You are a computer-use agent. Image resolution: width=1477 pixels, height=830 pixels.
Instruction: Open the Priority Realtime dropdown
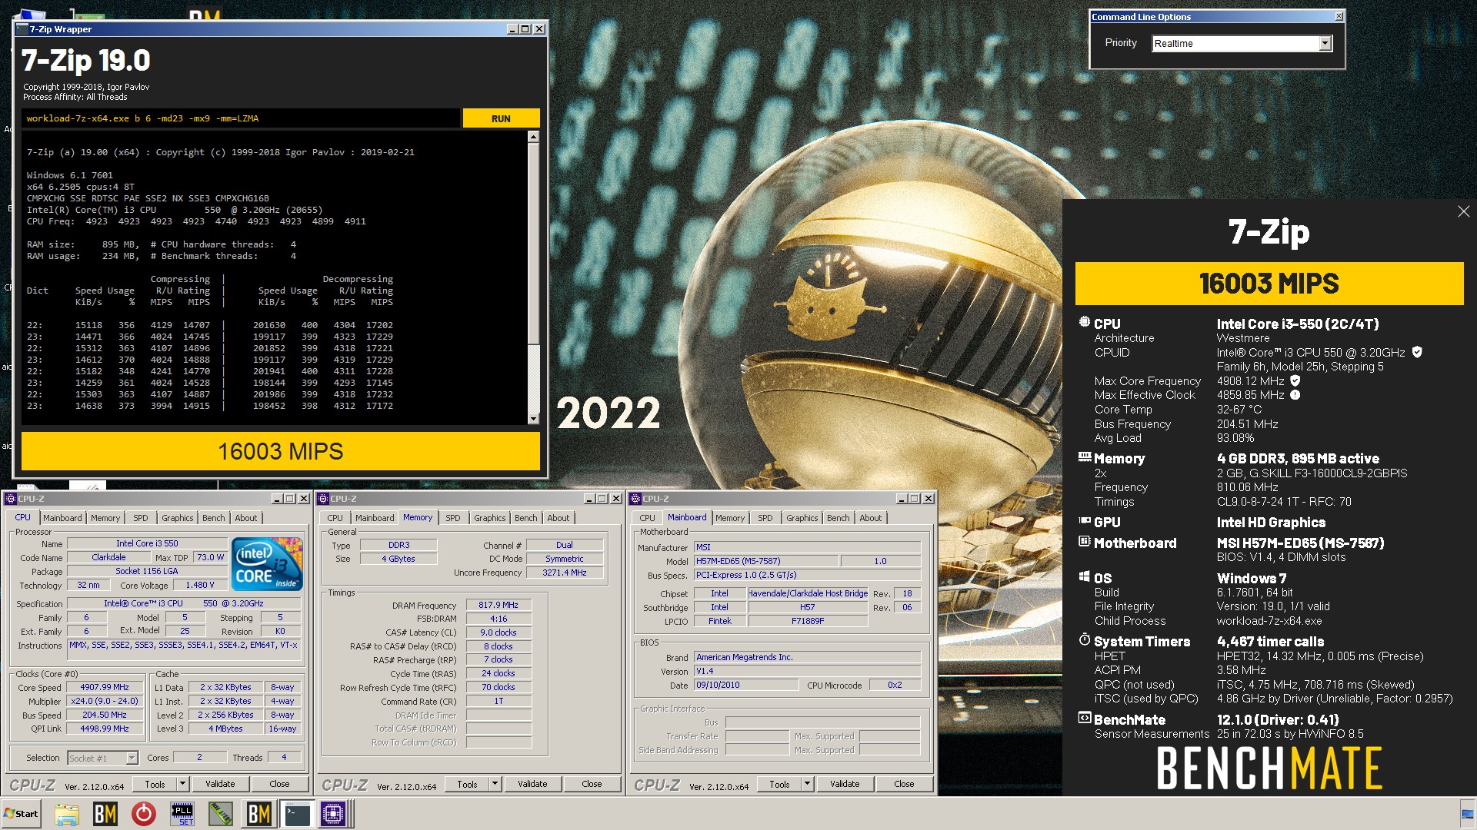pos(1325,44)
